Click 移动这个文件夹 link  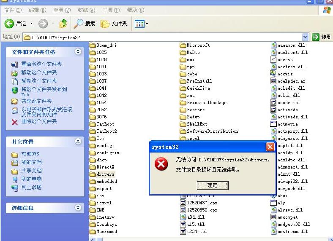[x=39, y=72]
